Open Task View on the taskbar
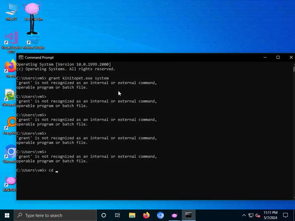 pos(118,215)
